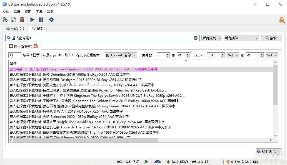Click the 搜索插件... button
Viewport: 287px width, 165px height.
(x=268, y=151)
